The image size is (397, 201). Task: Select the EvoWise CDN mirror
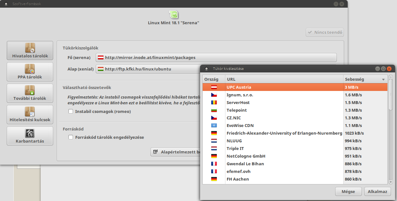point(295,125)
